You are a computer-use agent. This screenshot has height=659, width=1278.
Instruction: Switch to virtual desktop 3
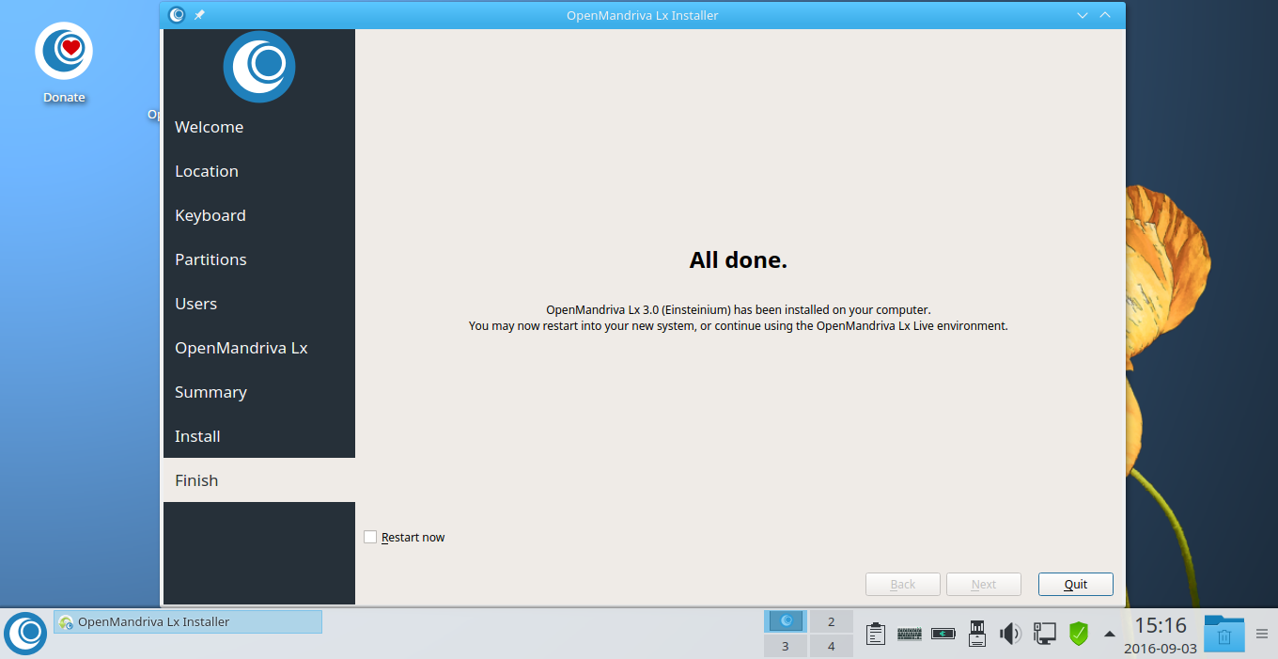coord(785,646)
